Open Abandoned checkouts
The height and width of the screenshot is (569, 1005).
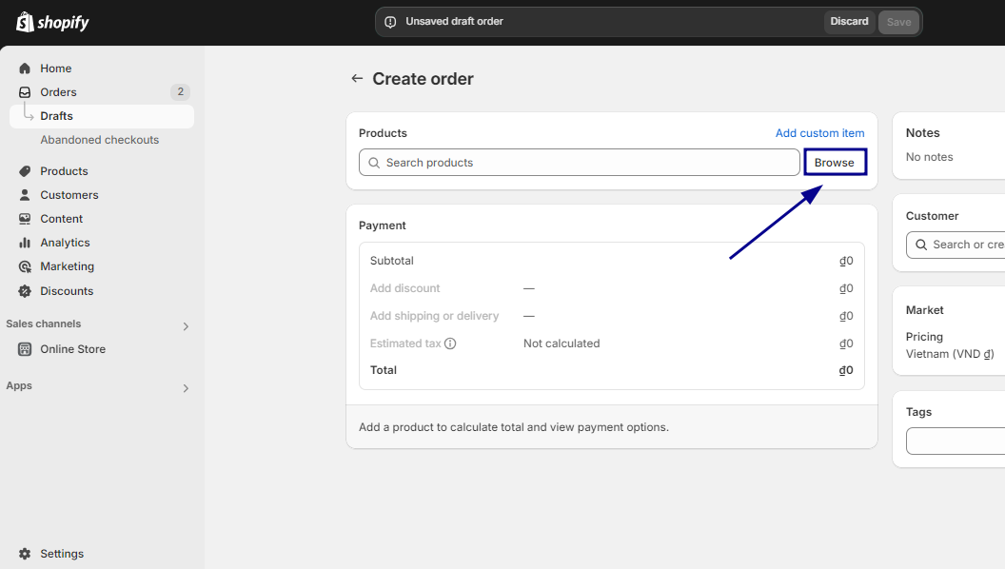coord(102,140)
